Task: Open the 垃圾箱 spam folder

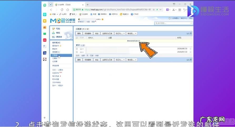Action: pyautogui.click(x=55, y=62)
